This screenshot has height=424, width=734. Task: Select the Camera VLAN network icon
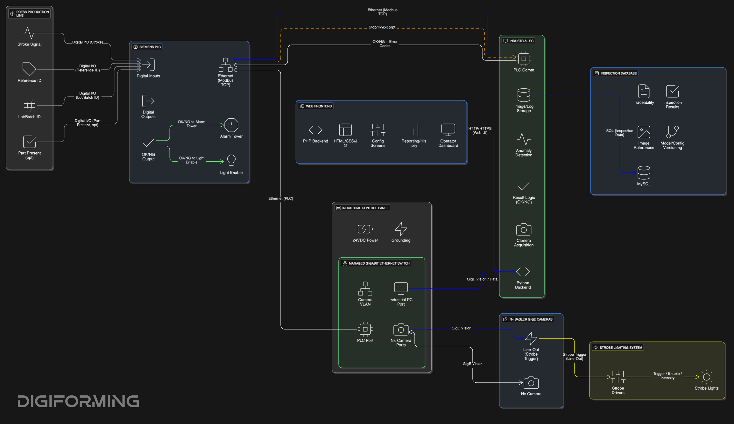pyautogui.click(x=365, y=288)
